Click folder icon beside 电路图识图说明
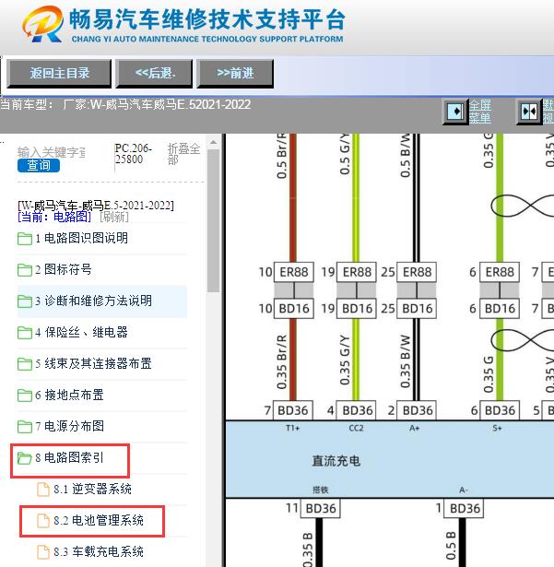Viewport: 554px width, 567px height. [25, 239]
